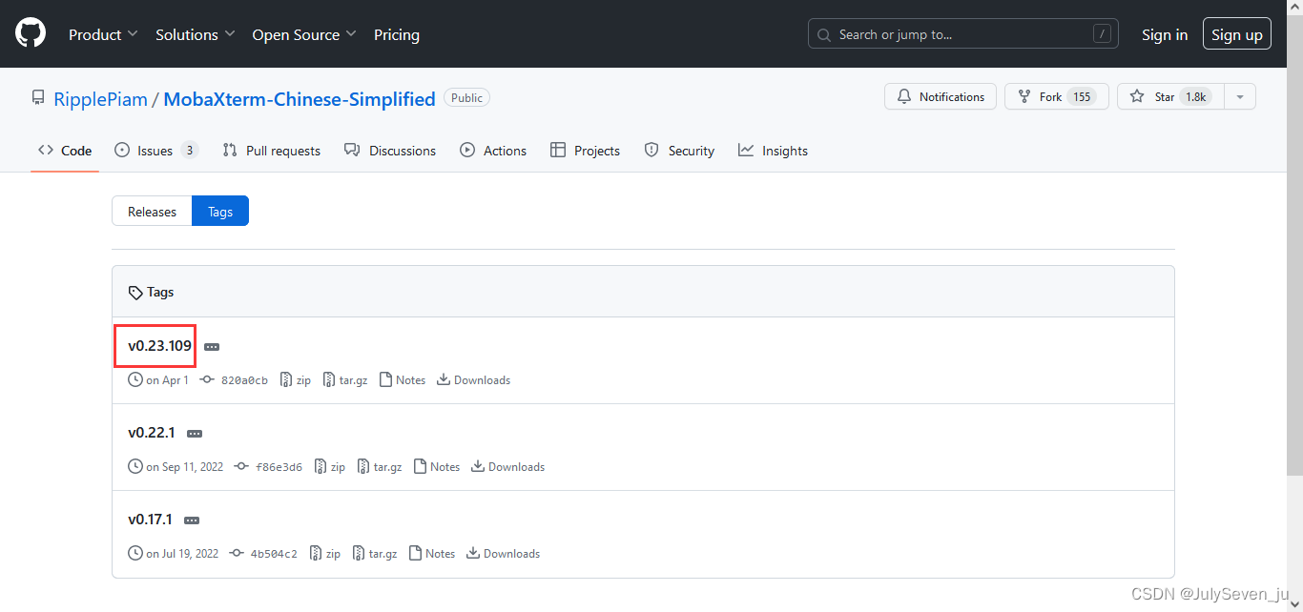Switch to the Code tab
Screen dimensions: 1303x612
pyautogui.click(x=65, y=151)
